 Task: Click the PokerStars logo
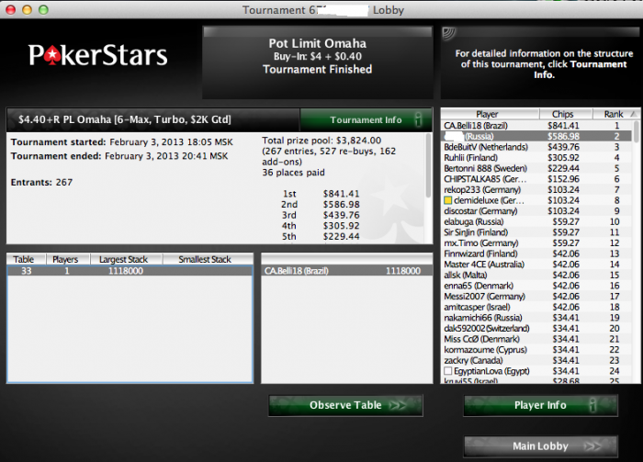click(x=97, y=55)
